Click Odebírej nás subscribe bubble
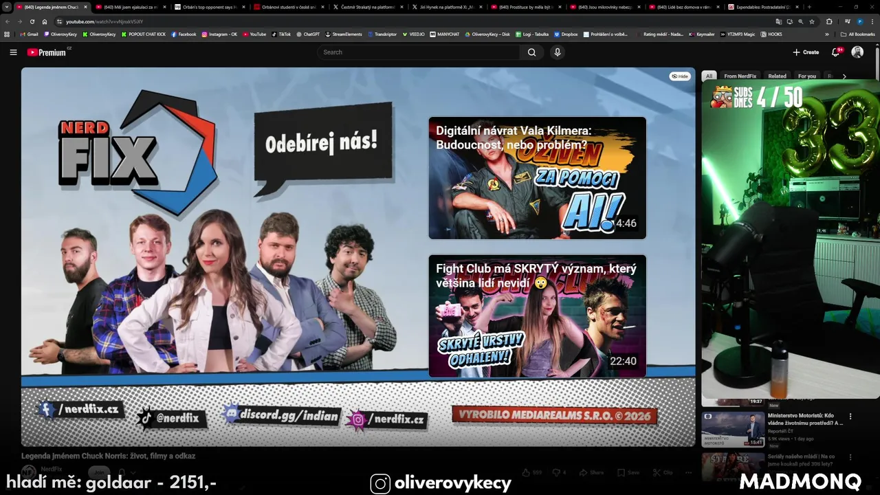The image size is (880, 495). (323, 147)
